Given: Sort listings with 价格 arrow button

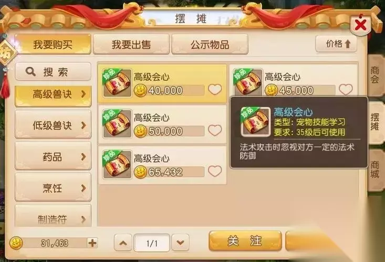Looking at the screenshot, I should [x=336, y=44].
